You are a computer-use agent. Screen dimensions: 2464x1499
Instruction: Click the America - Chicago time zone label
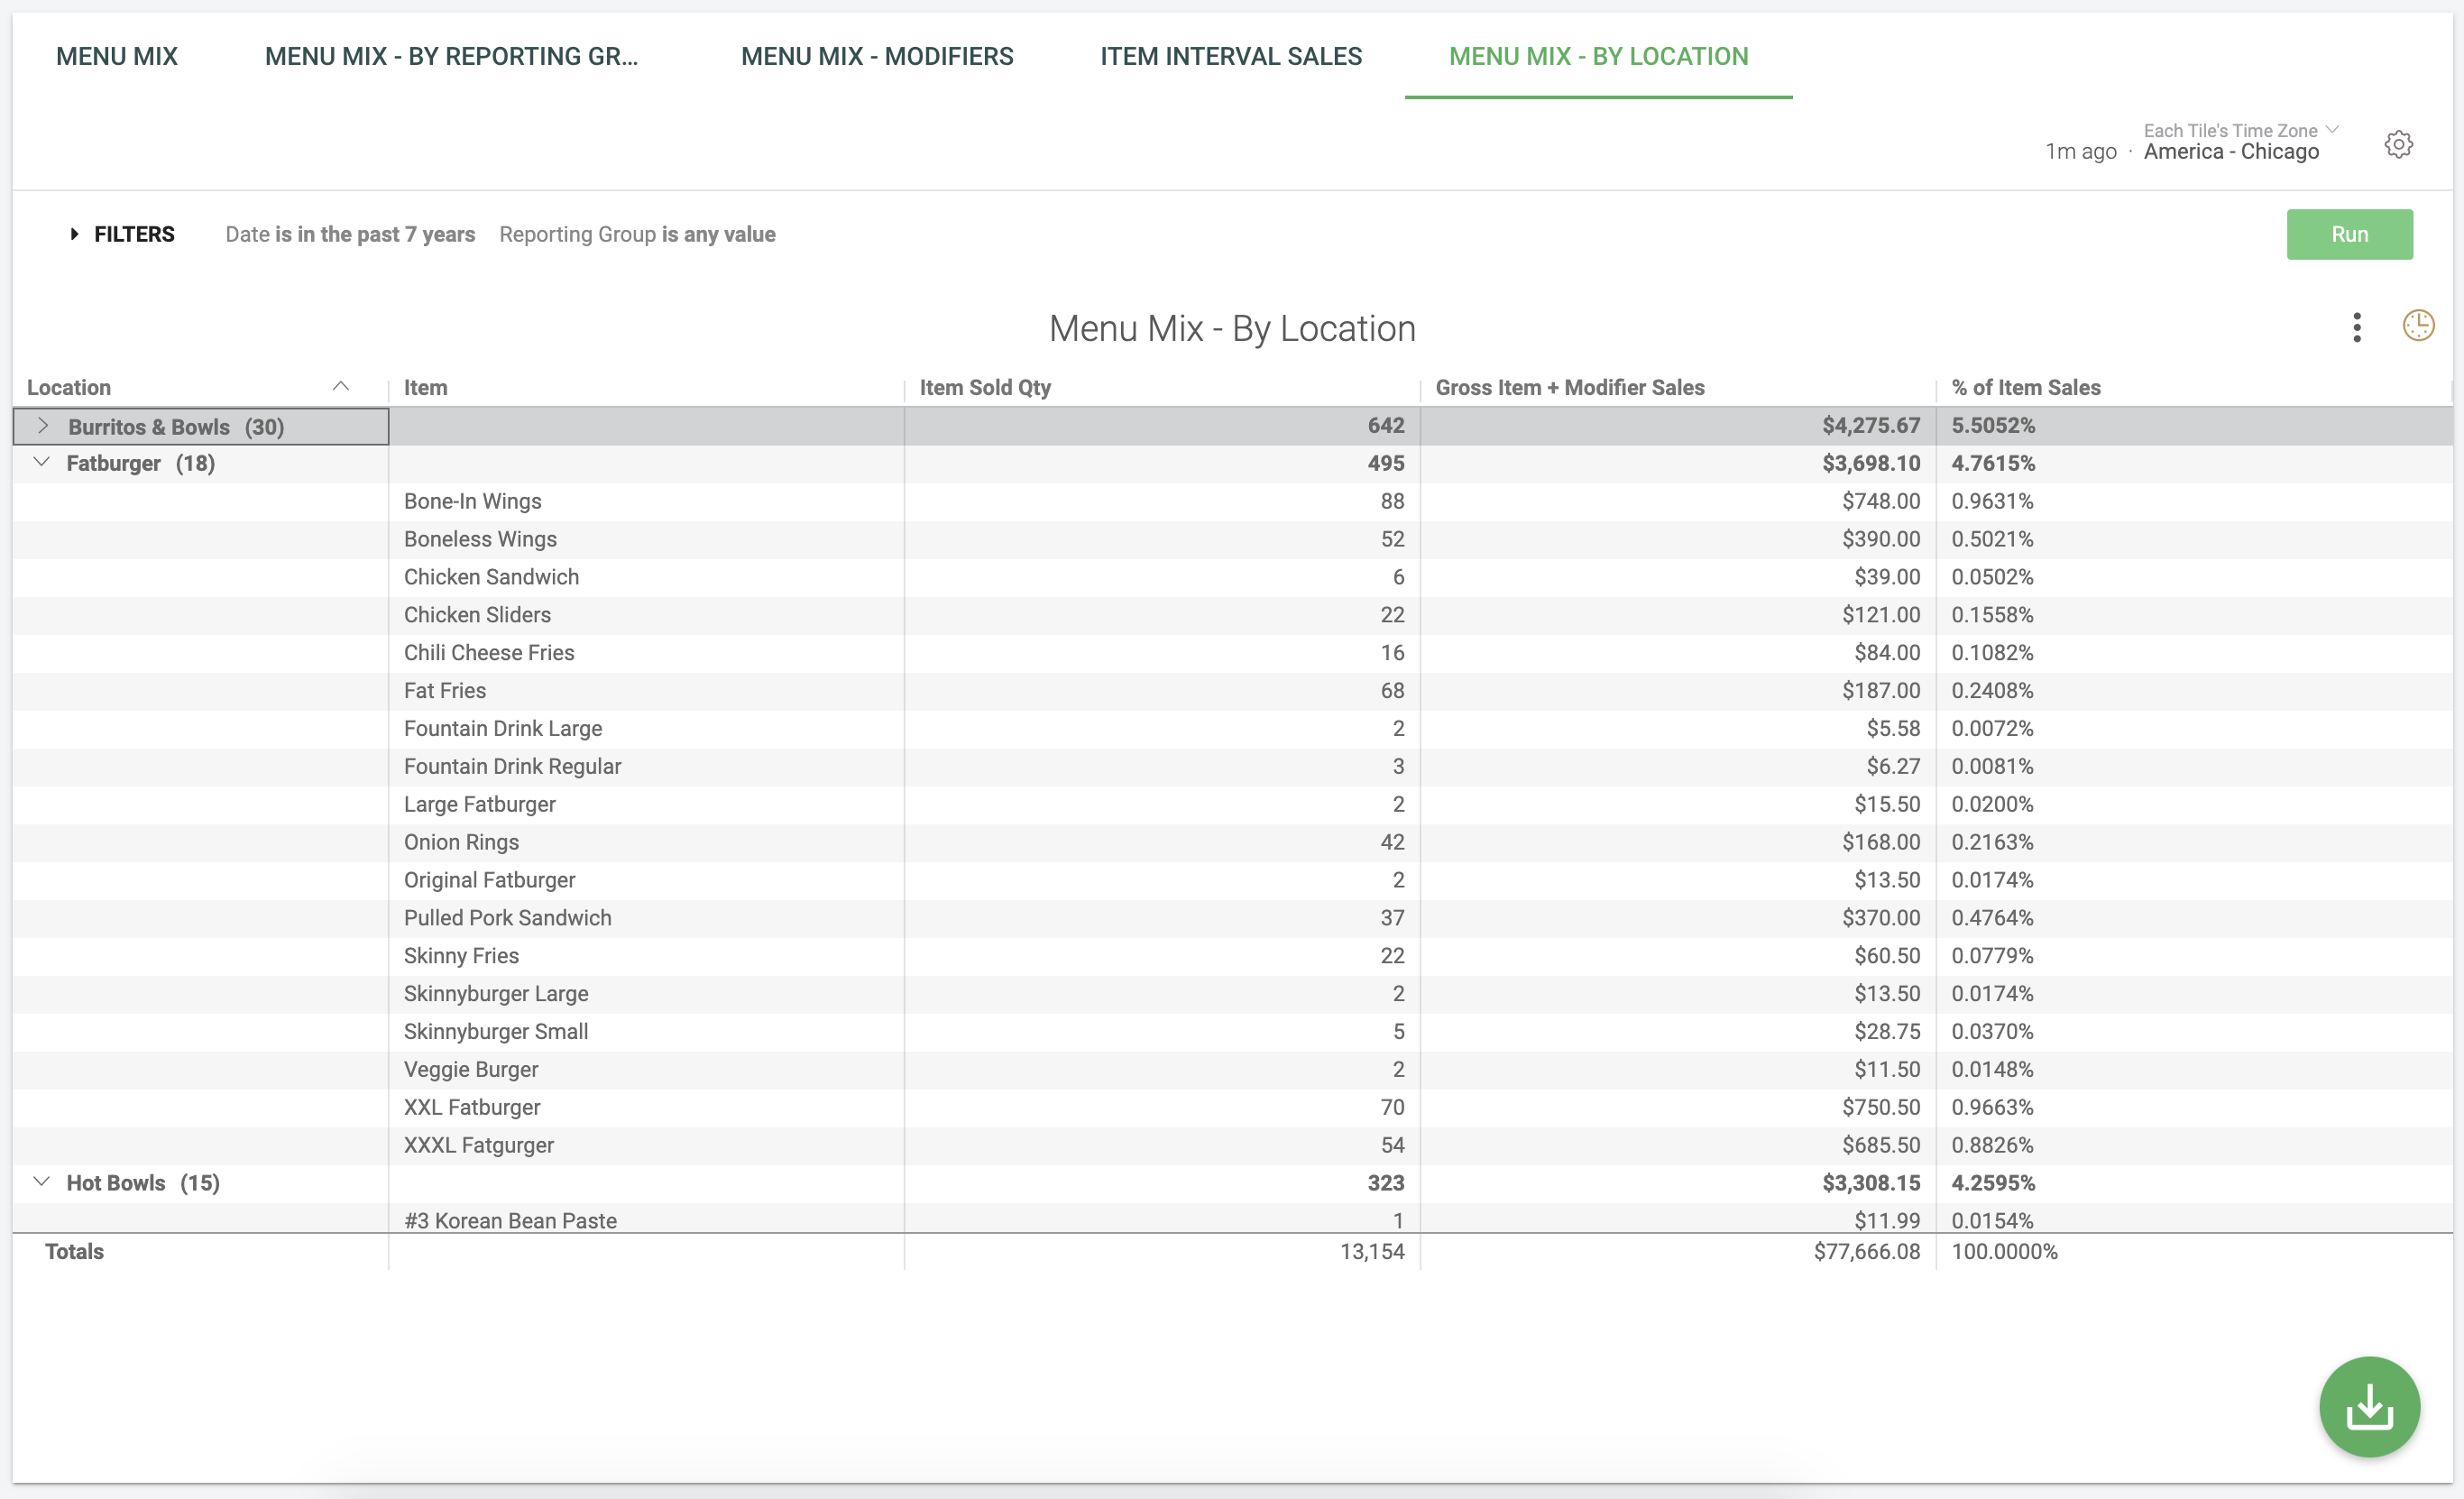[2231, 152]
